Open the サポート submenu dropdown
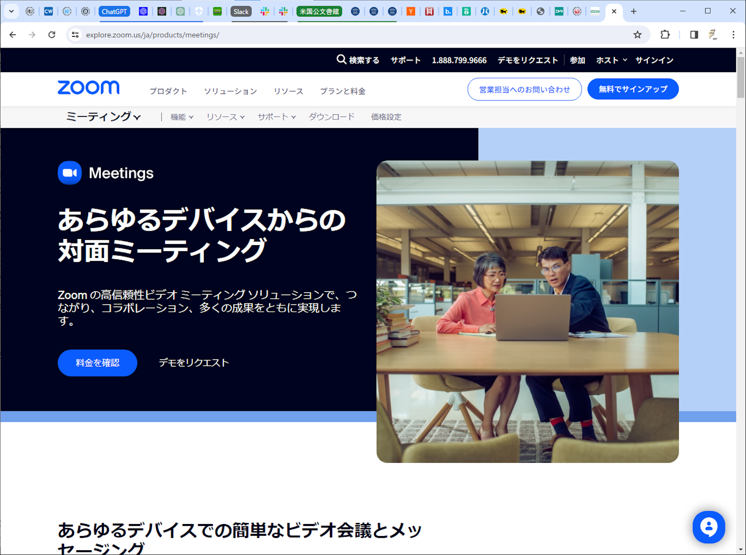Image resolution: width=746 pixels, height=555 pixels. [x=276, y=117]
